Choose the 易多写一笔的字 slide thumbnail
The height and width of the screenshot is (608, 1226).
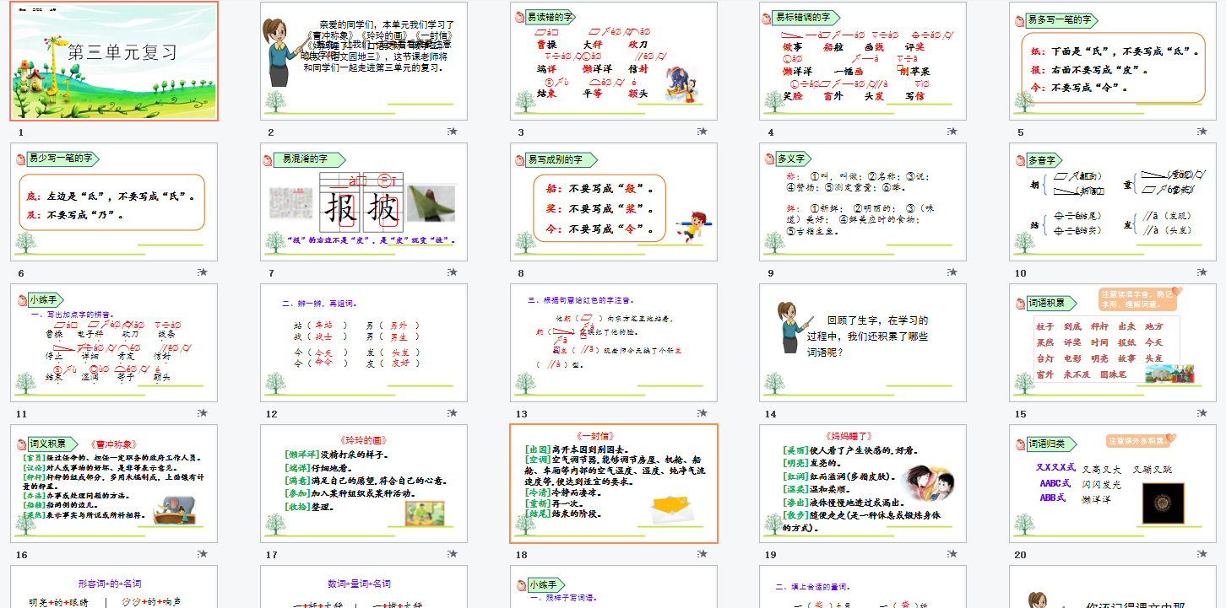click(x=1113, y=61)
